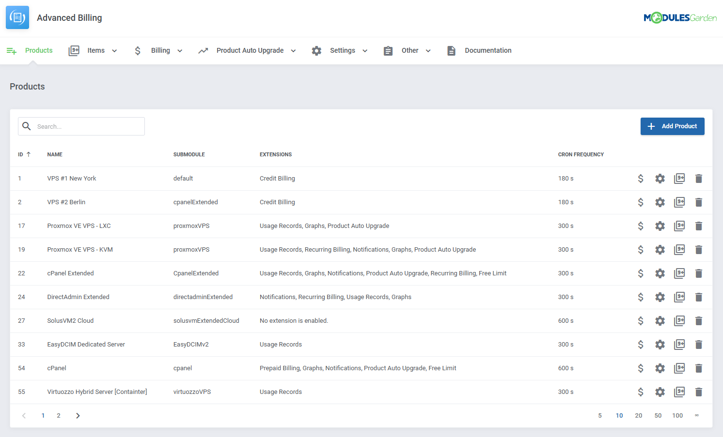Image resolution: width=723 pixels, height=437 pixels.
Task: Click the Advanced Billing logo icon
Action: [17, 17]
